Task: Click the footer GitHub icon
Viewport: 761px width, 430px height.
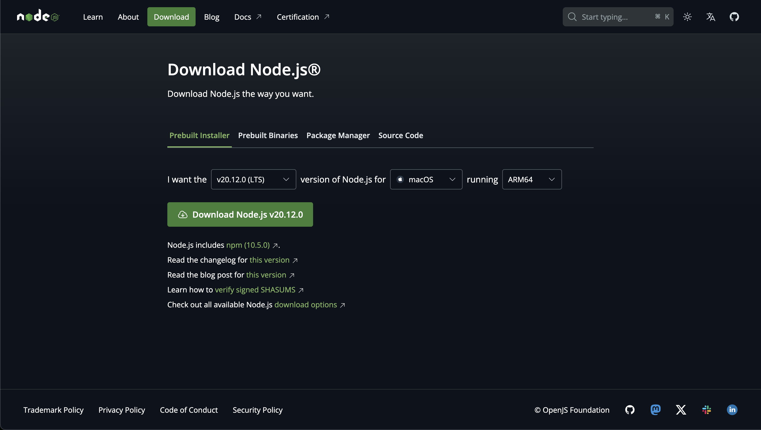Action: pos(630,410)
